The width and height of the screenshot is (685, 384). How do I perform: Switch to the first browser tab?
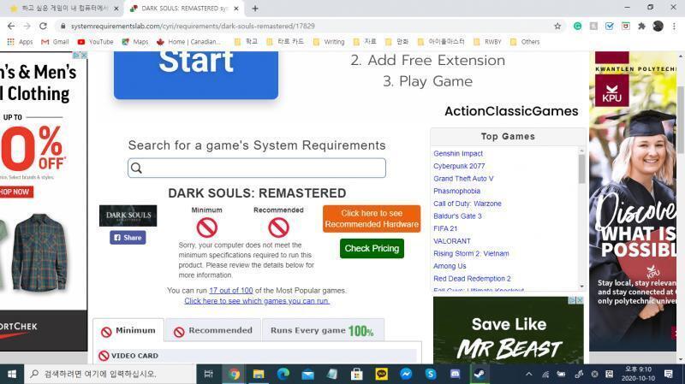(63, 9)
